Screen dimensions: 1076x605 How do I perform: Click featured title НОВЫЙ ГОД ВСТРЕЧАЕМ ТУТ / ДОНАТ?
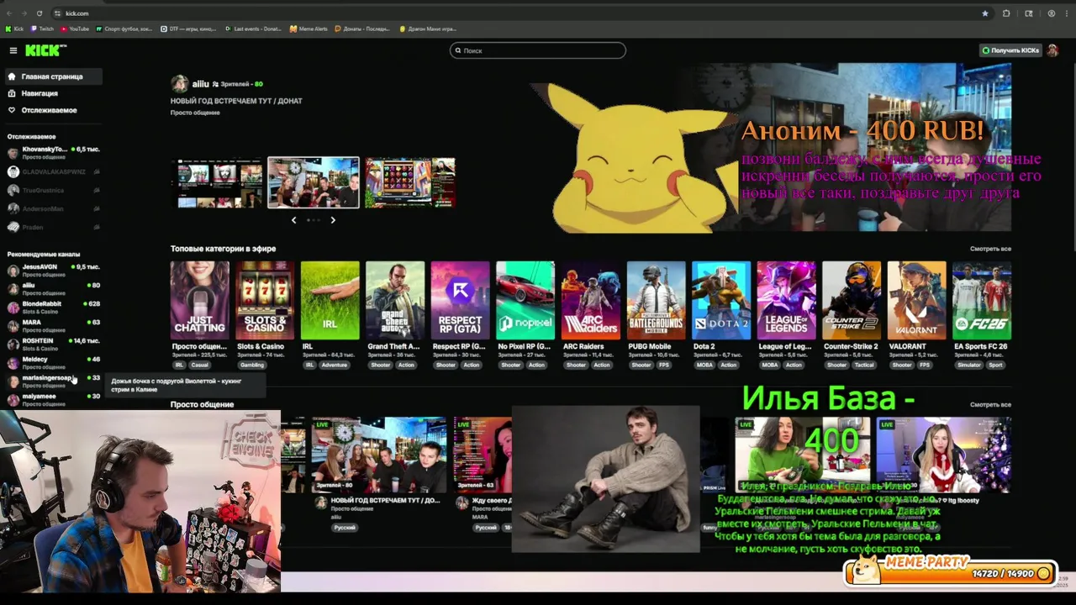(x=236, y=101)
